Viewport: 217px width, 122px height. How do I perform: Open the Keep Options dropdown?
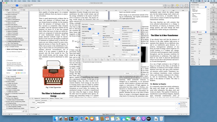[116, 39]
